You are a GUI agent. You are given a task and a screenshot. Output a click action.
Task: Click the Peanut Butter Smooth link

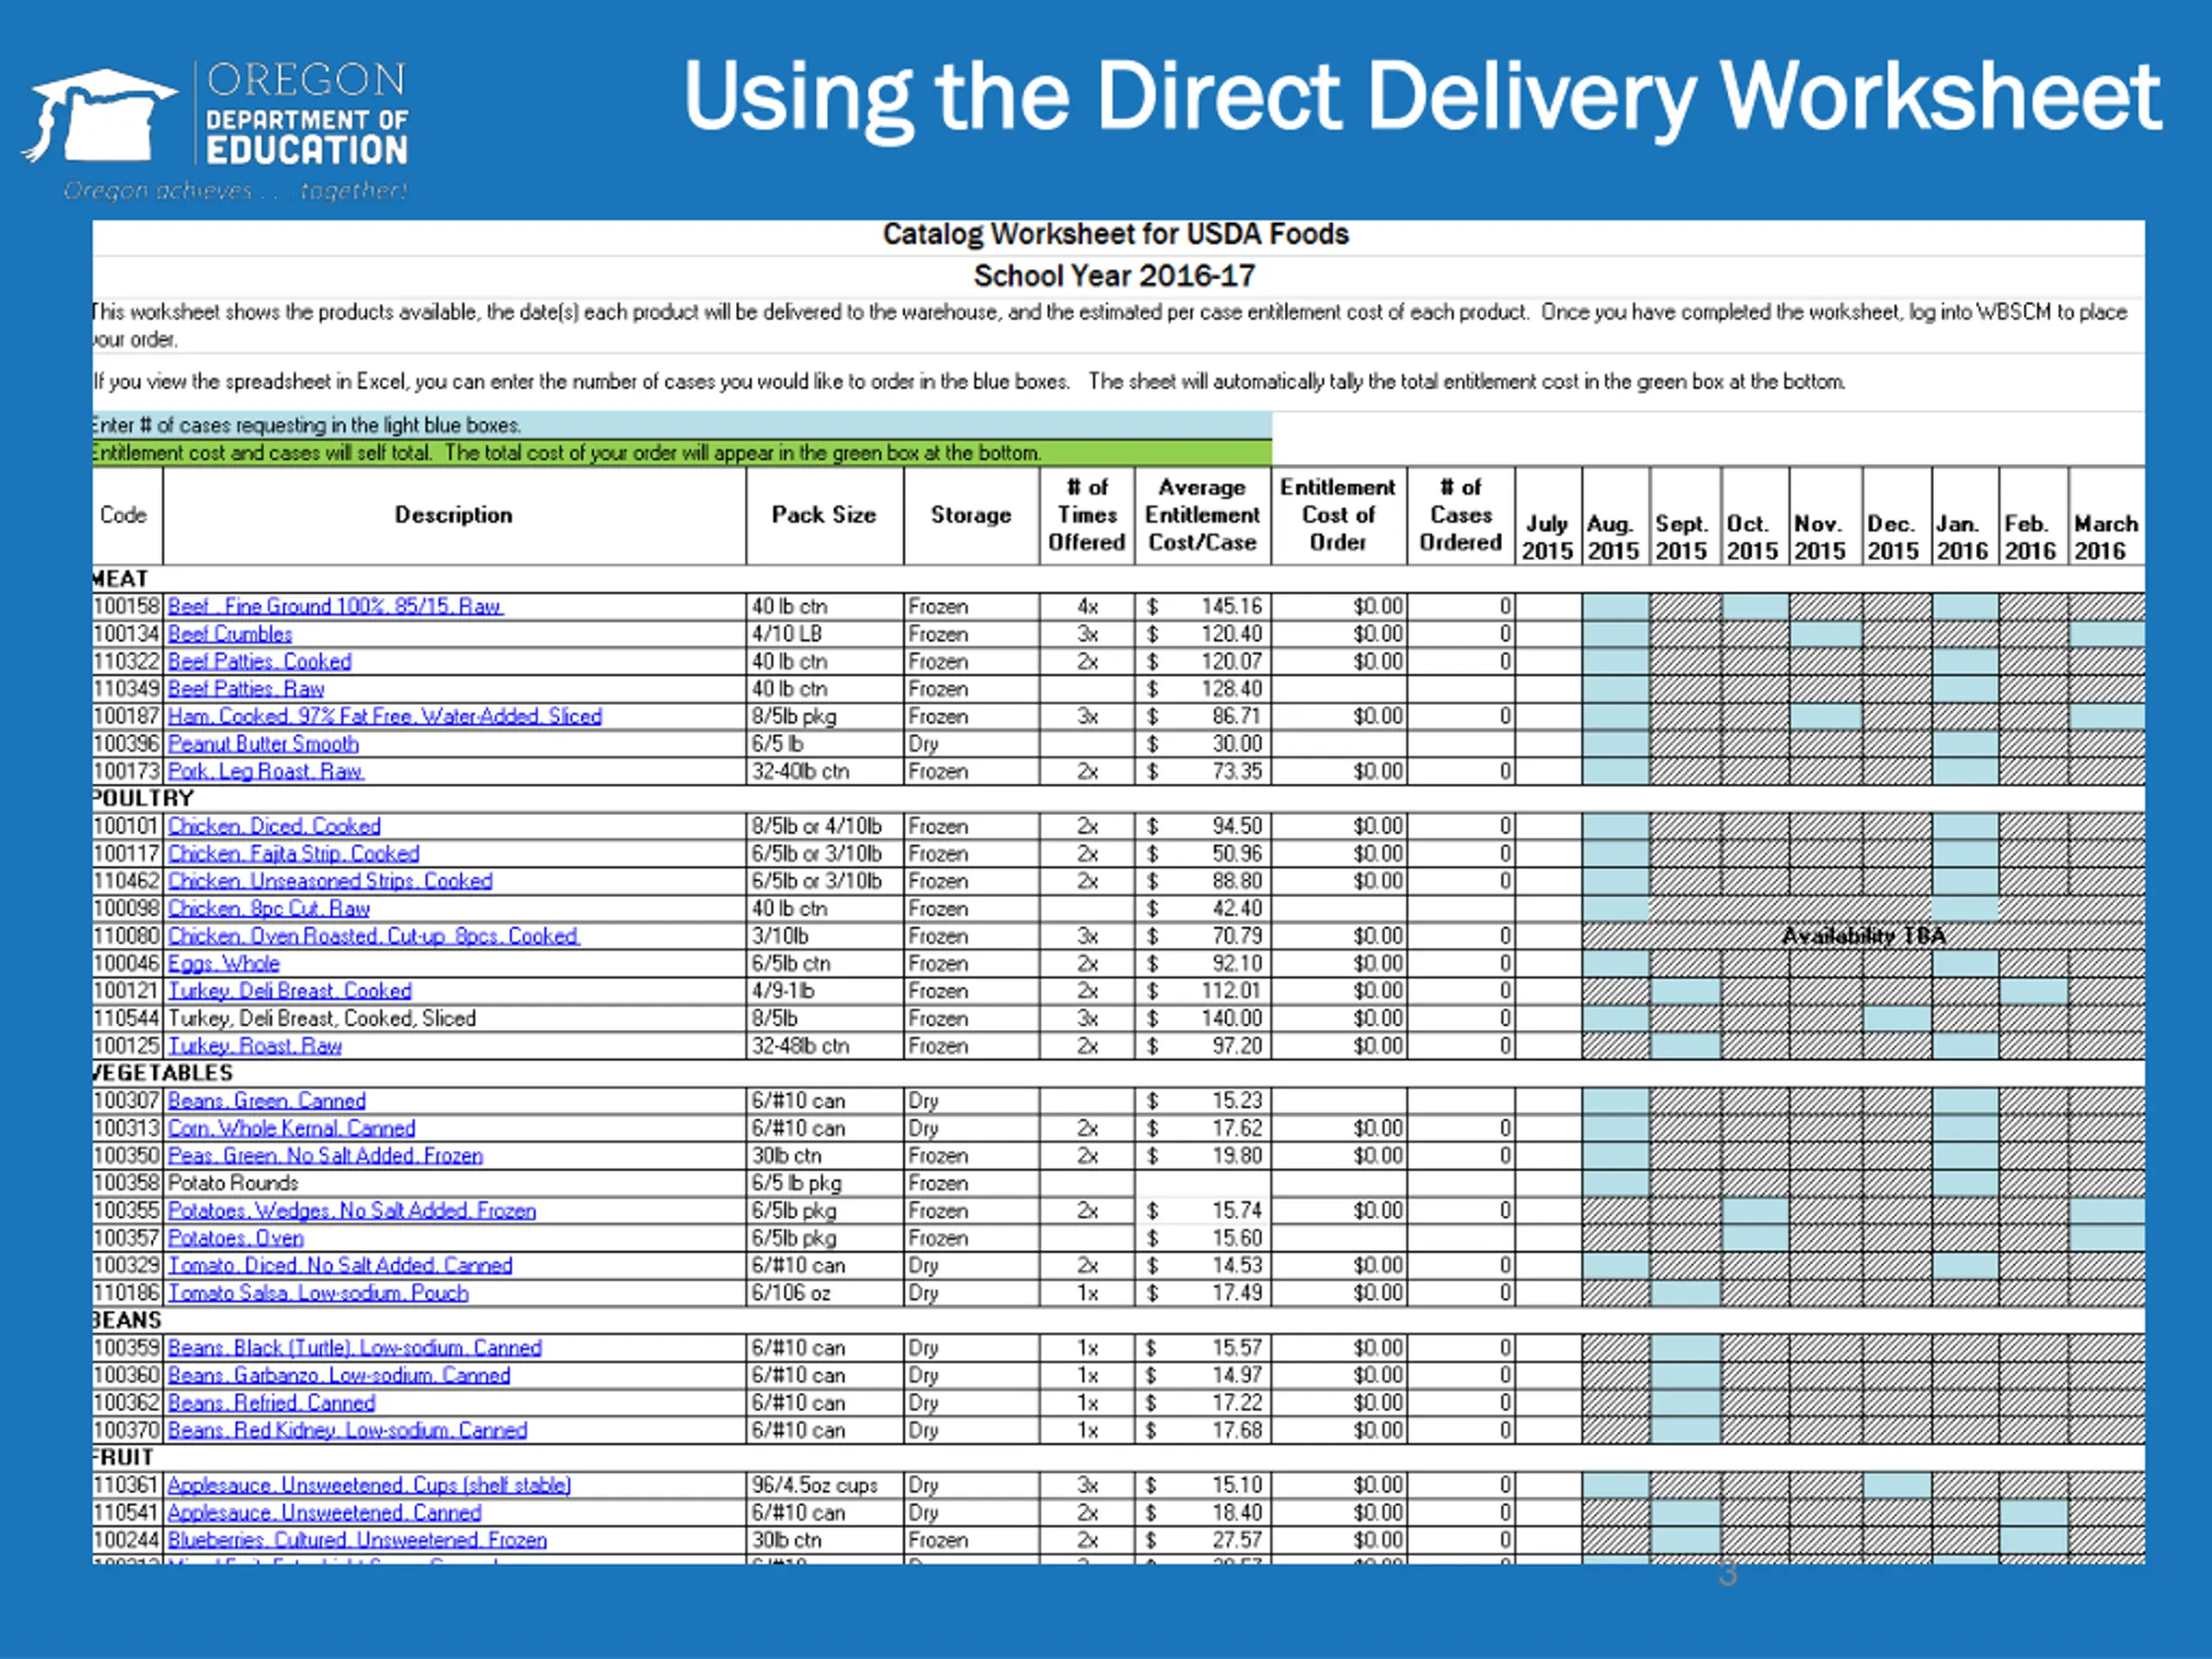(x=263, y=744)
